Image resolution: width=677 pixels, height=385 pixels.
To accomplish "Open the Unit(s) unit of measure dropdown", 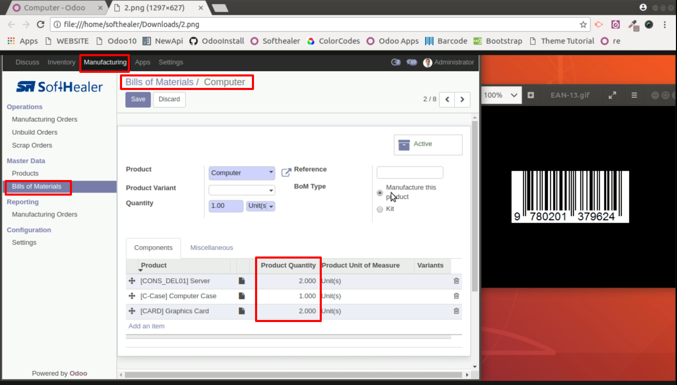I will coord(261,206).
